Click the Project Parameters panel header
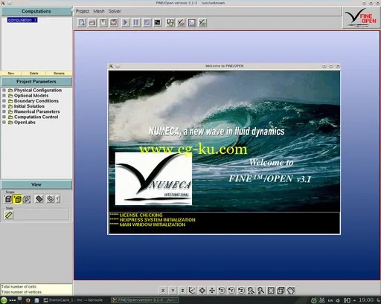Image resolution: width=381 pixels, height=304 pixels. click(x=36, y=82)
